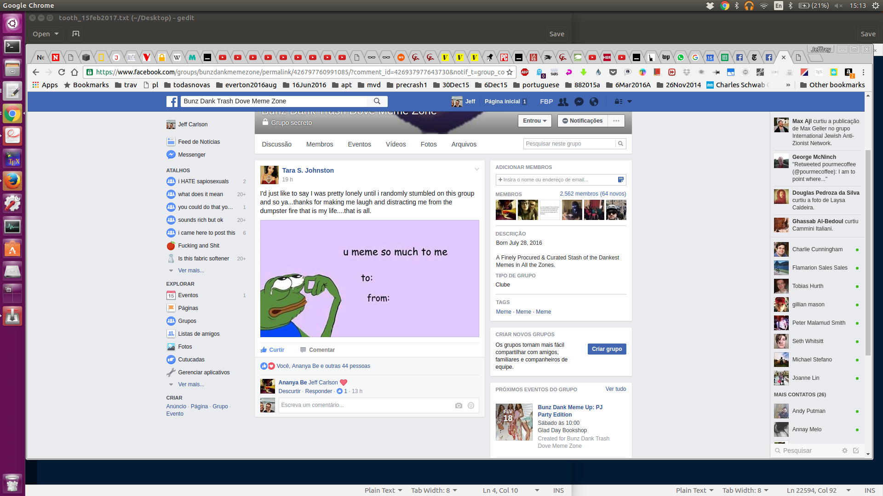The height and width of the screenshot is (496, 883).
Task: Reload the page in Chrome
Action: pos(62,72)
